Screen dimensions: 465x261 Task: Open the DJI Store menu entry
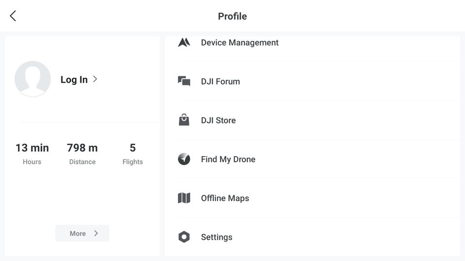click(x=319, y=120)
